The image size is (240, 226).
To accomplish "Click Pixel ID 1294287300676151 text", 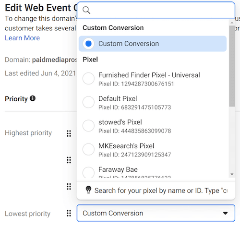I will pos(136,84).
